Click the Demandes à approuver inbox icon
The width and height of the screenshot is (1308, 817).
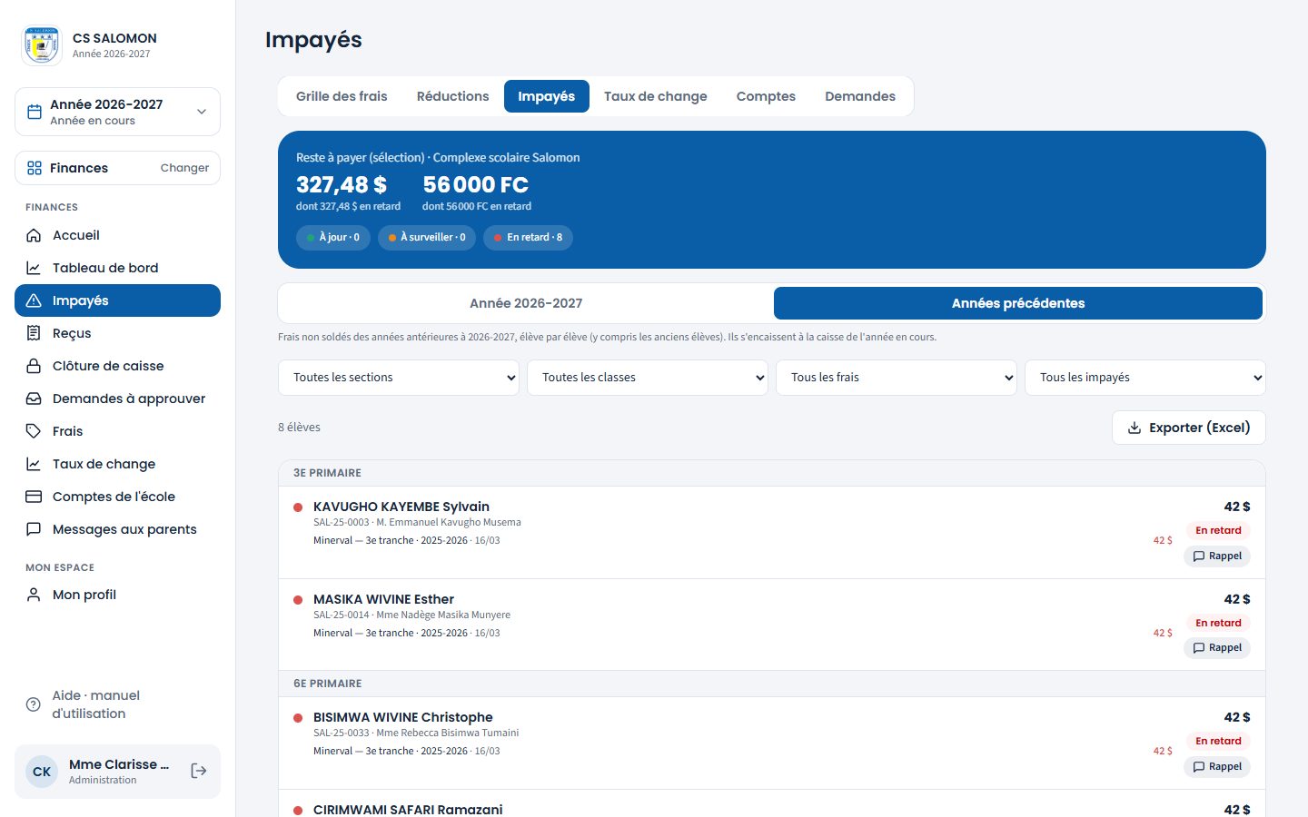[x=34, y=399]
